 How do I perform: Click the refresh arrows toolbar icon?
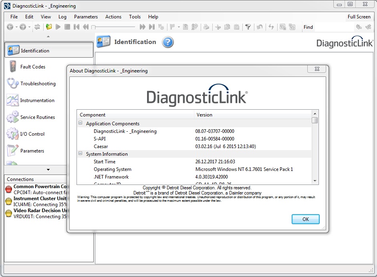pyautogui.click(x=271, y=27)
